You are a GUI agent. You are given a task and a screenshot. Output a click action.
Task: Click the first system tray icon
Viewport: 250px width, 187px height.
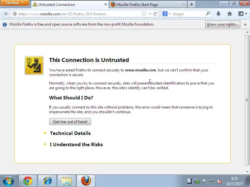point(189,181)
